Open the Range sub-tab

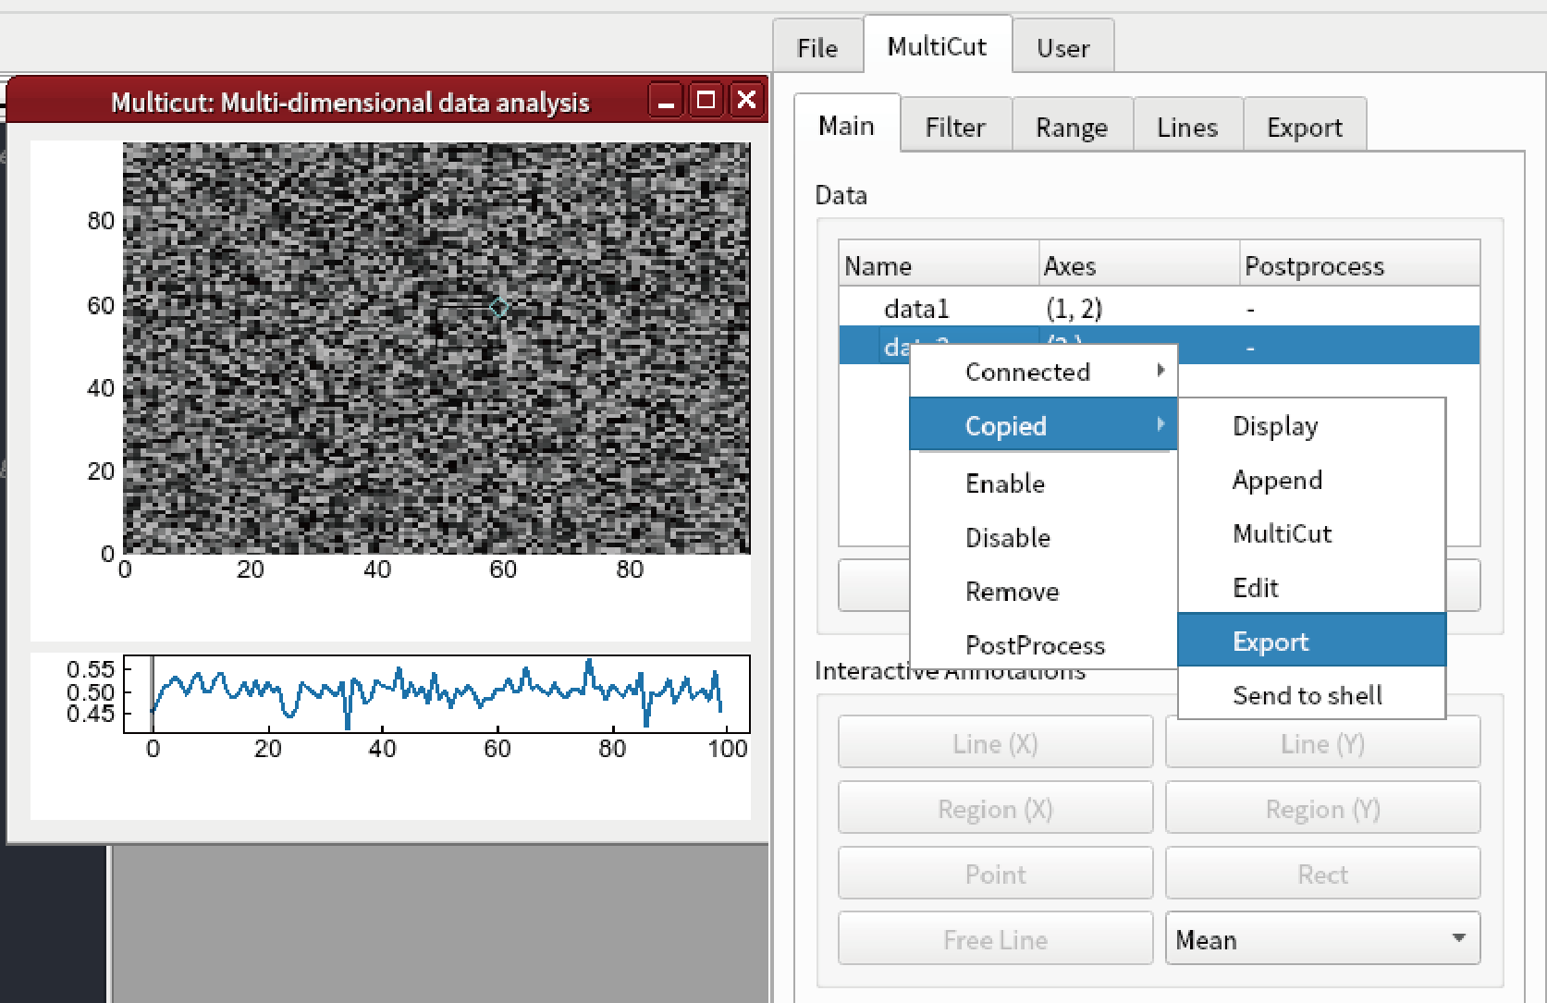[1071, 127]
